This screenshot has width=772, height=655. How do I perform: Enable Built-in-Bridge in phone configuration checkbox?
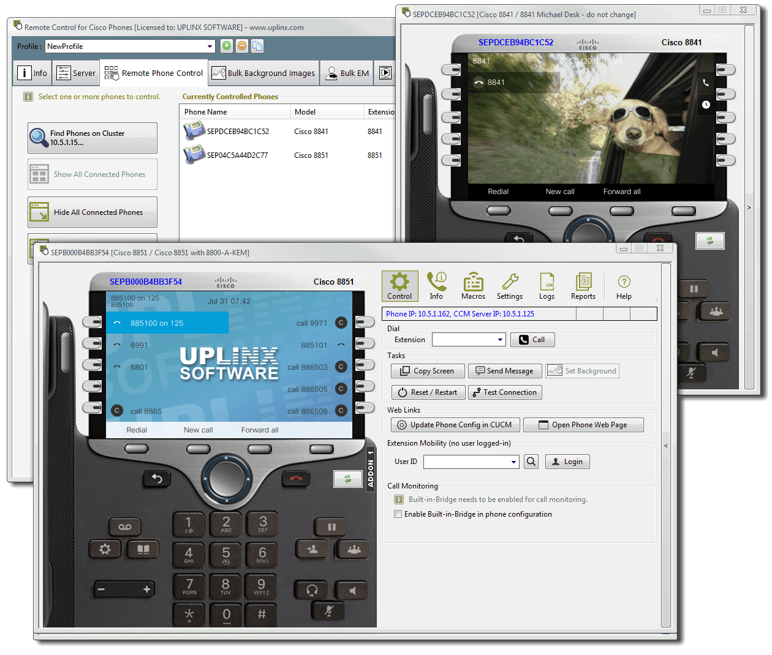tap(398, 514)
